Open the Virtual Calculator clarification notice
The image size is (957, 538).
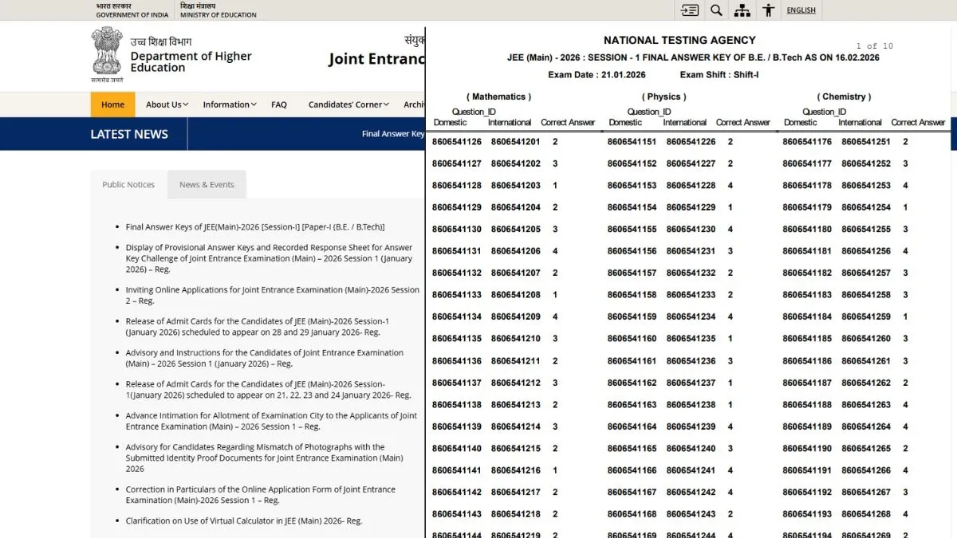pyautogui.click(x=243, y=520)
